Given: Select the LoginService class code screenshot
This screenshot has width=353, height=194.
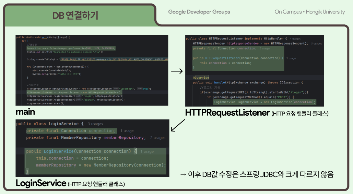Looking at the screenshot, I should (92, 148).
